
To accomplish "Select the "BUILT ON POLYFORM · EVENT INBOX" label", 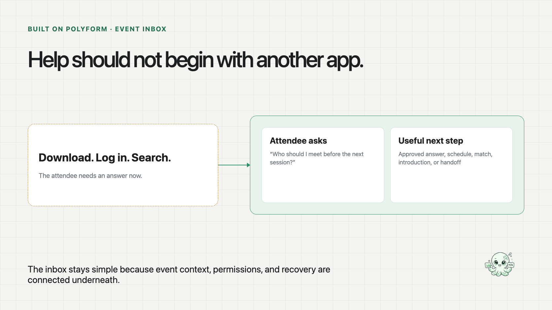I will coord(97,29).
